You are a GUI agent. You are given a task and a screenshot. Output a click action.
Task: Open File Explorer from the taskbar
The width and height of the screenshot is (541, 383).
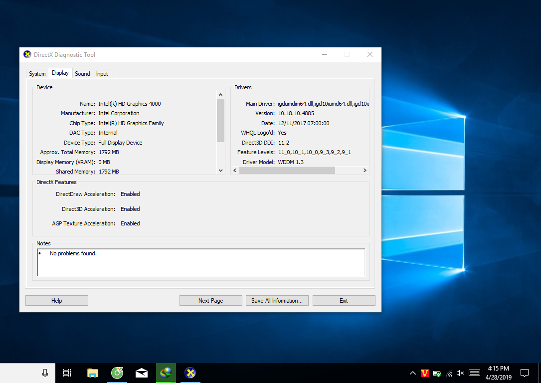pyautogui.click(x=92, y=373)
